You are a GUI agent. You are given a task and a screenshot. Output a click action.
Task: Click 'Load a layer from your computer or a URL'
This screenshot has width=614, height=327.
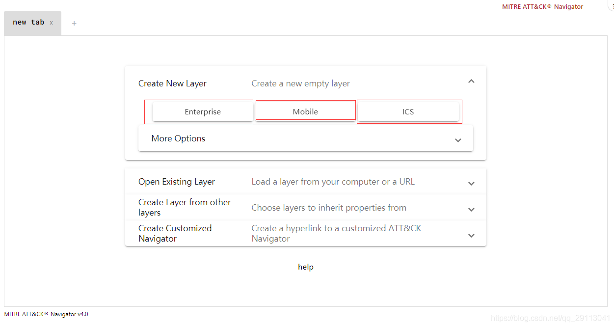click(333, 182)
